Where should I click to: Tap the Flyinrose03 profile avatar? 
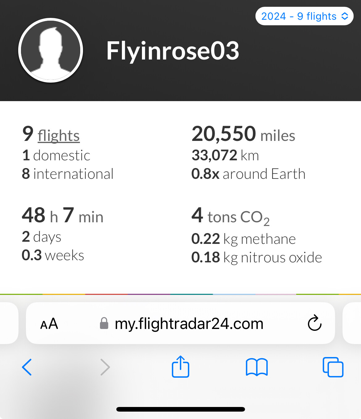click(51, 51)
